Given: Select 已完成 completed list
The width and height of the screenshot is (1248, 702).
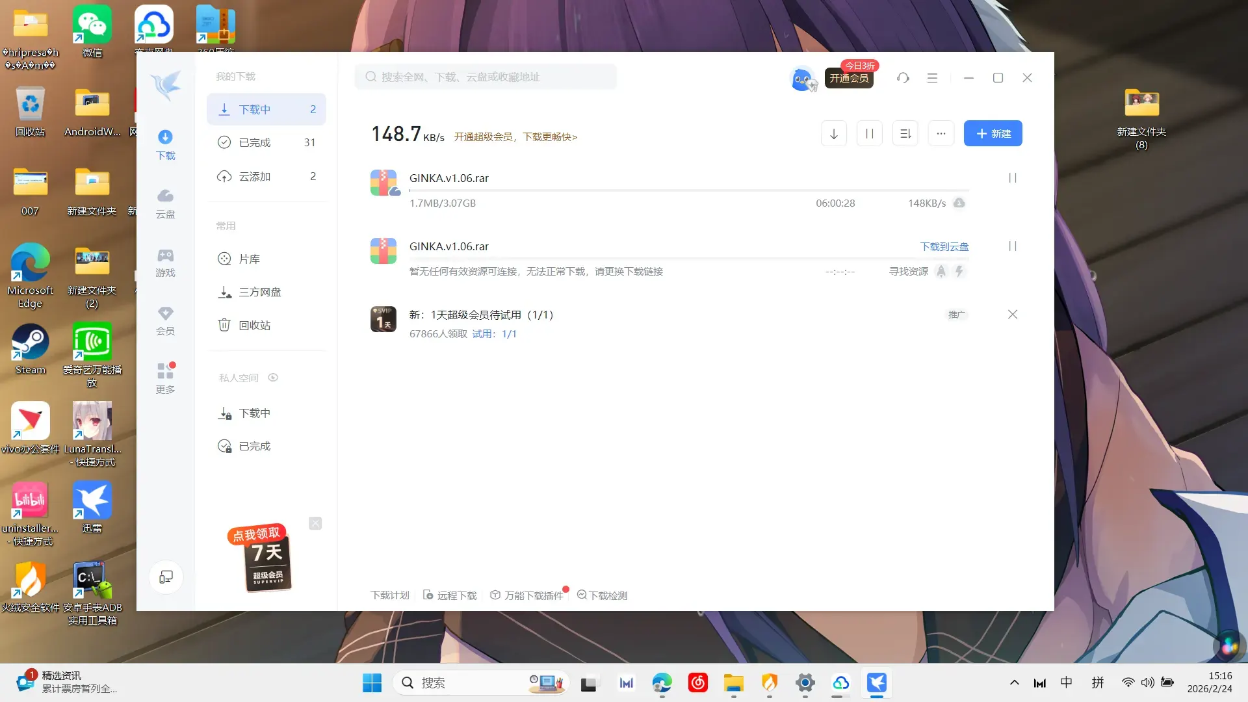Looking at the screenshot, I should [266, 142].
